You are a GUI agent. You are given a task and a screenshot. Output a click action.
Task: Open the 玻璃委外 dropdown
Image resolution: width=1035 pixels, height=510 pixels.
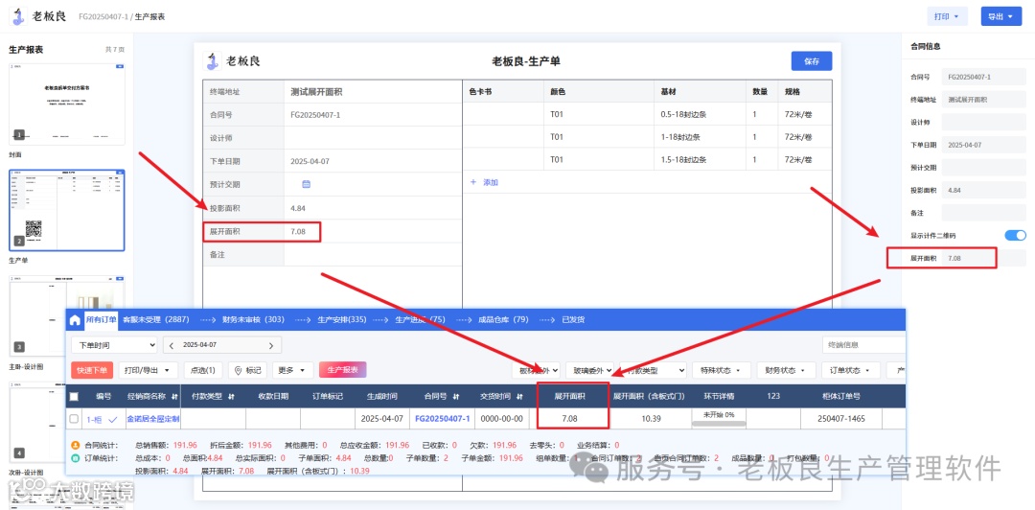(x=589, y=371)
